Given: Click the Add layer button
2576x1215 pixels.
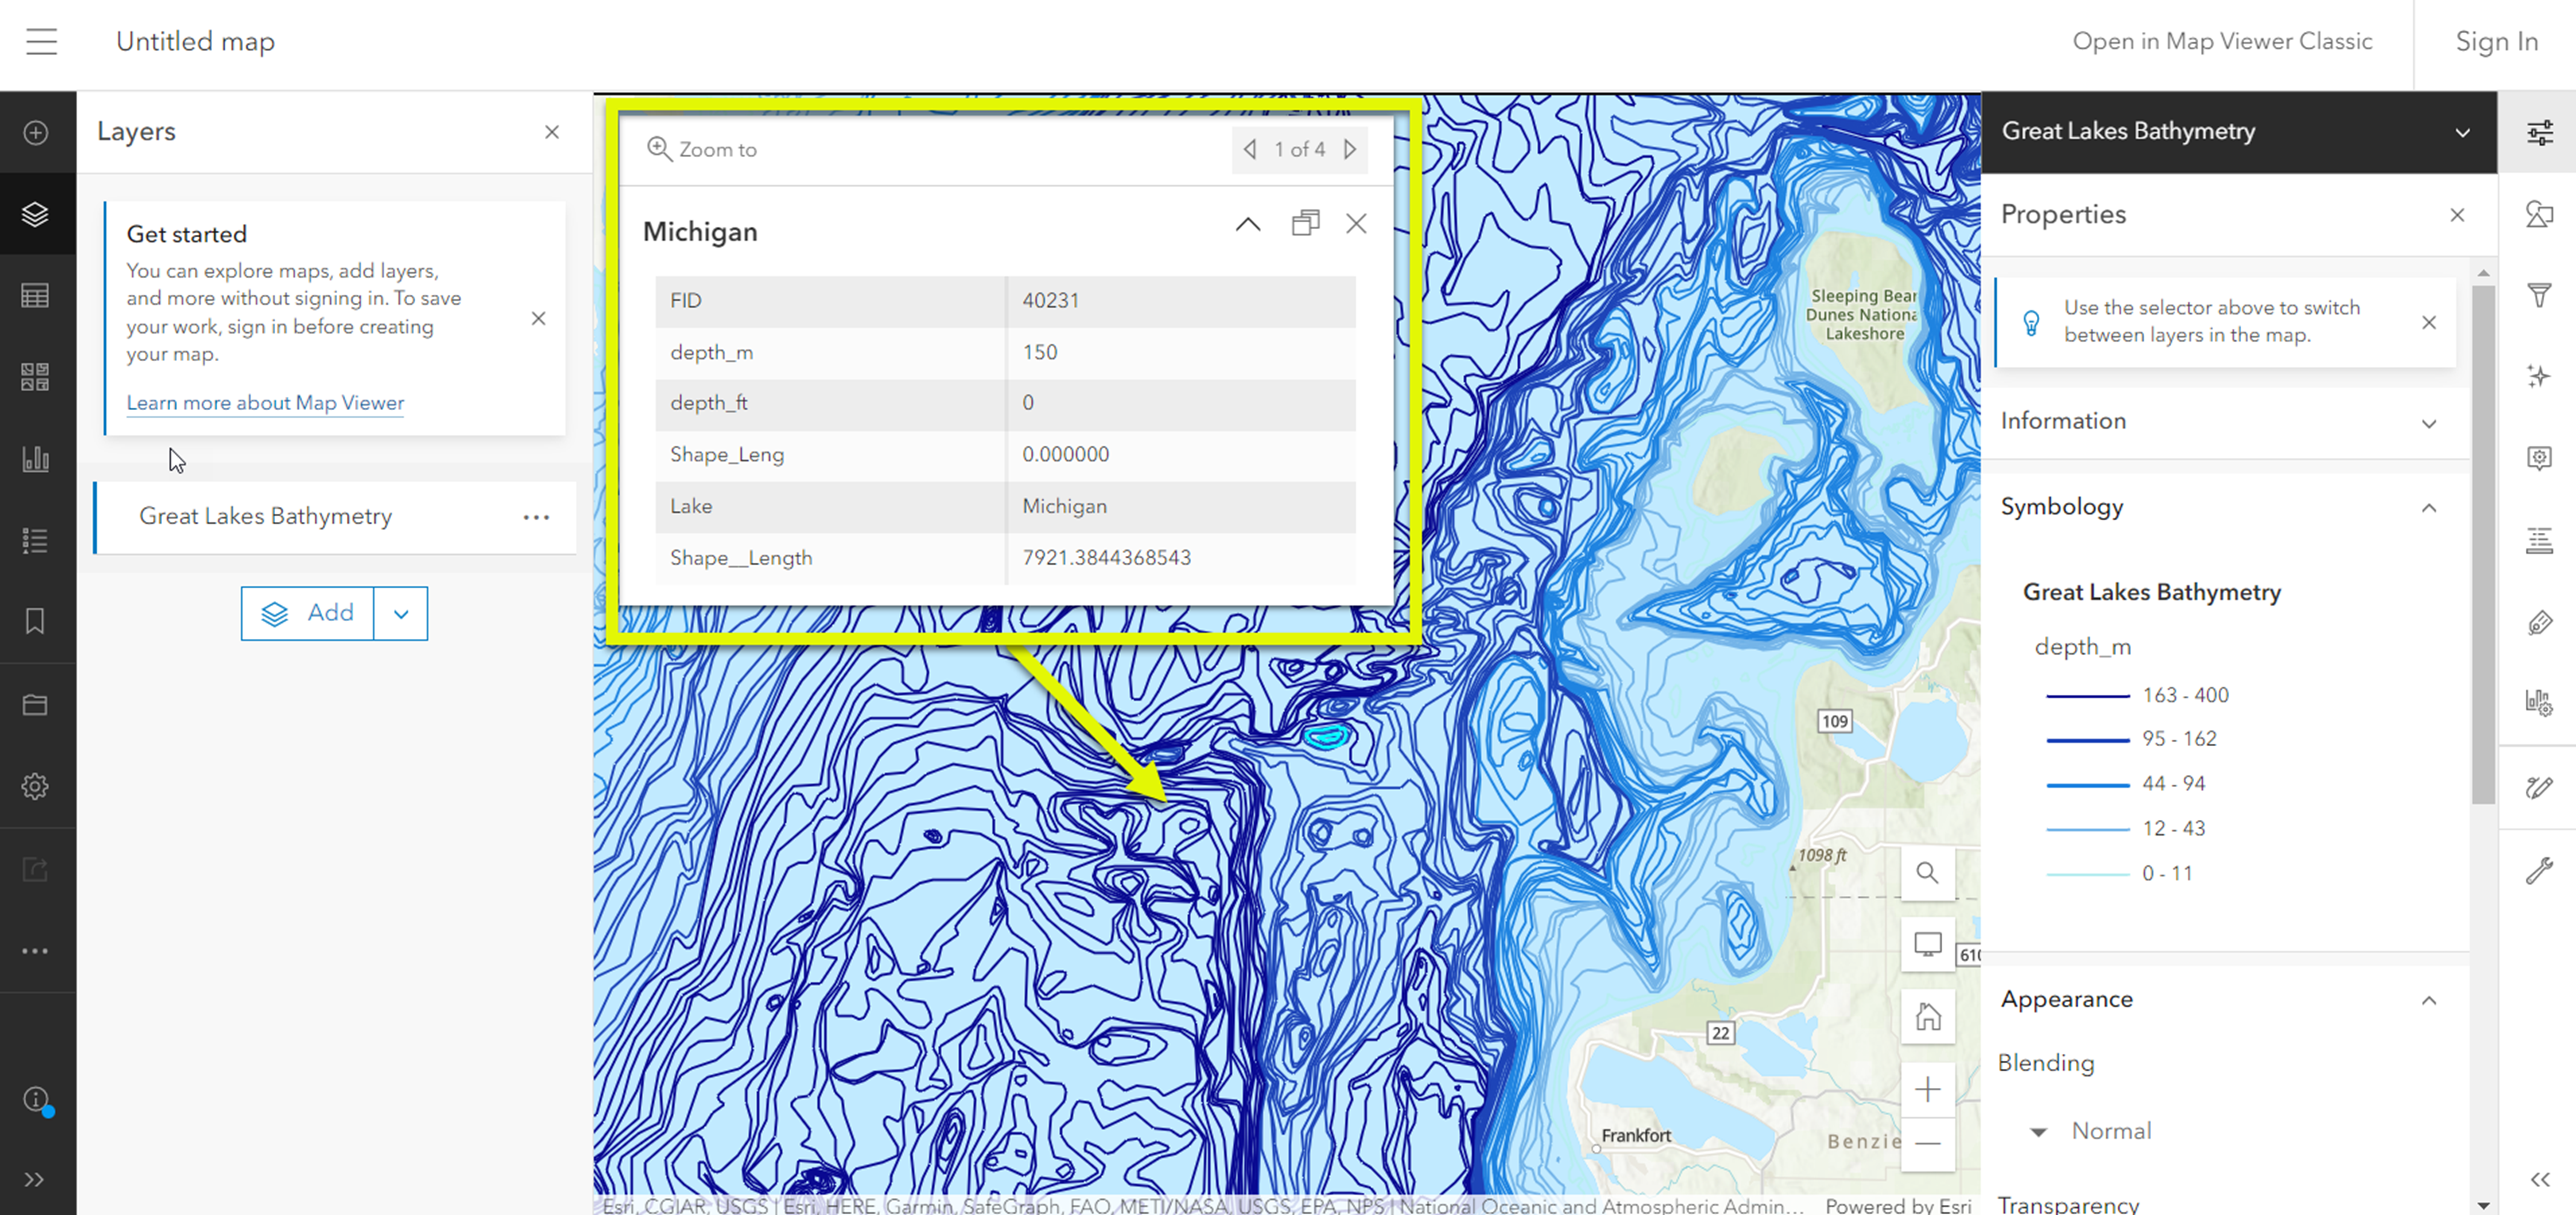Looking at the screenshot, I should pos(307,613).
